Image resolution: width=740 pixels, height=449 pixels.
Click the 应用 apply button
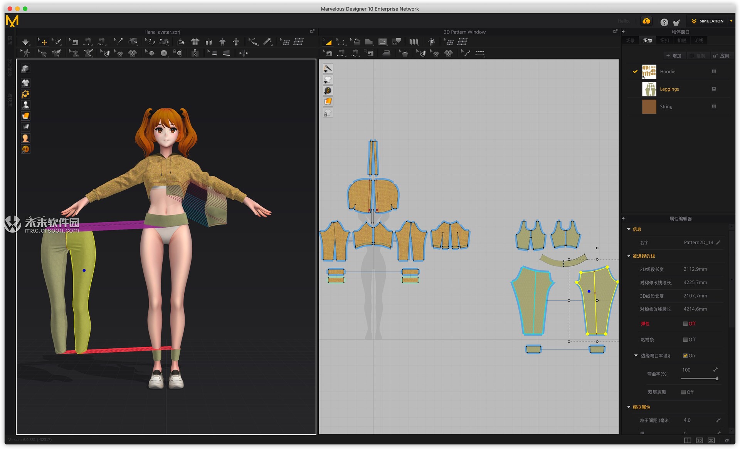[x=721, y=56]
